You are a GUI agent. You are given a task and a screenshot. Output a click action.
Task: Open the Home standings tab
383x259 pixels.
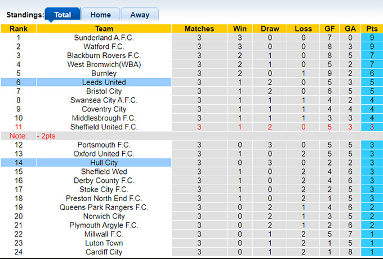[x=100, y=15]
